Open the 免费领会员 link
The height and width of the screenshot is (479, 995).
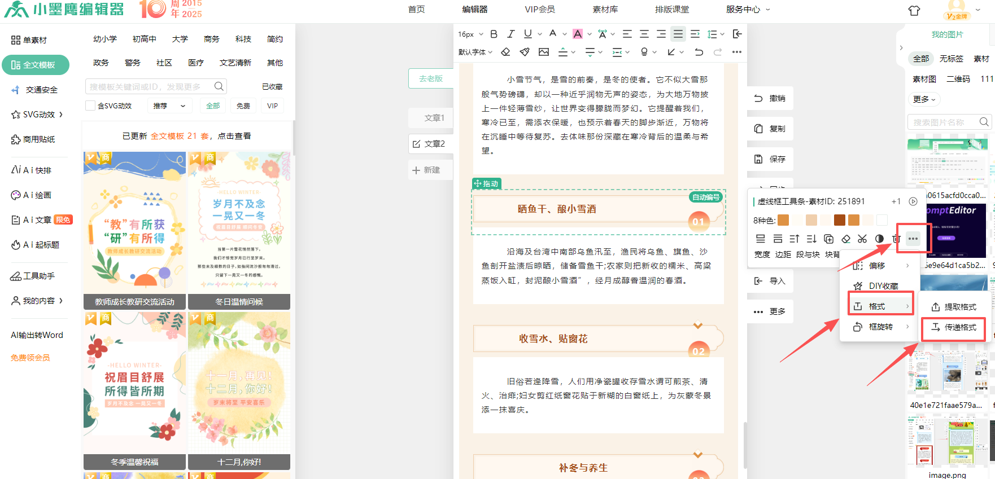coord(30,358)
